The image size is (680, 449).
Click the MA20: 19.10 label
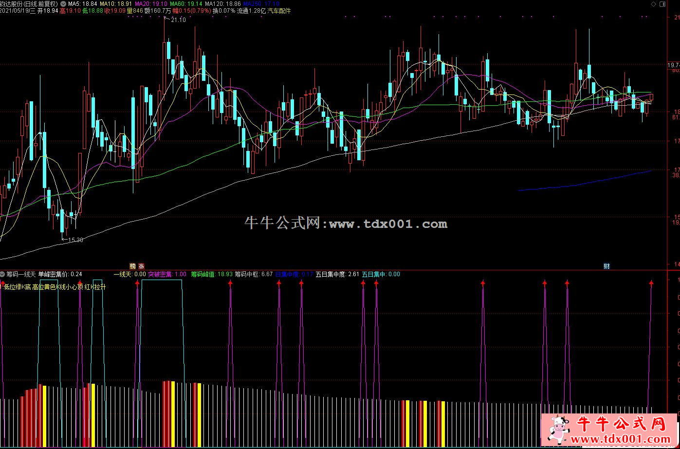point(151,4)
